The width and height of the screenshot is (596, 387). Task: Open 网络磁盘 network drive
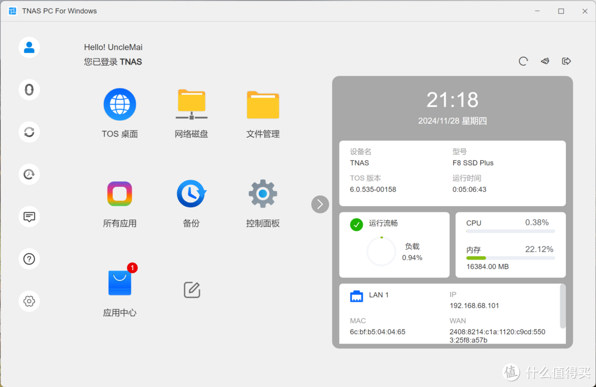191,105
